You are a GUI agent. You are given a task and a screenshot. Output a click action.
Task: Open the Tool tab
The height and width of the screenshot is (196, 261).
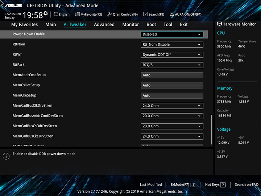(x=168, y=25)
